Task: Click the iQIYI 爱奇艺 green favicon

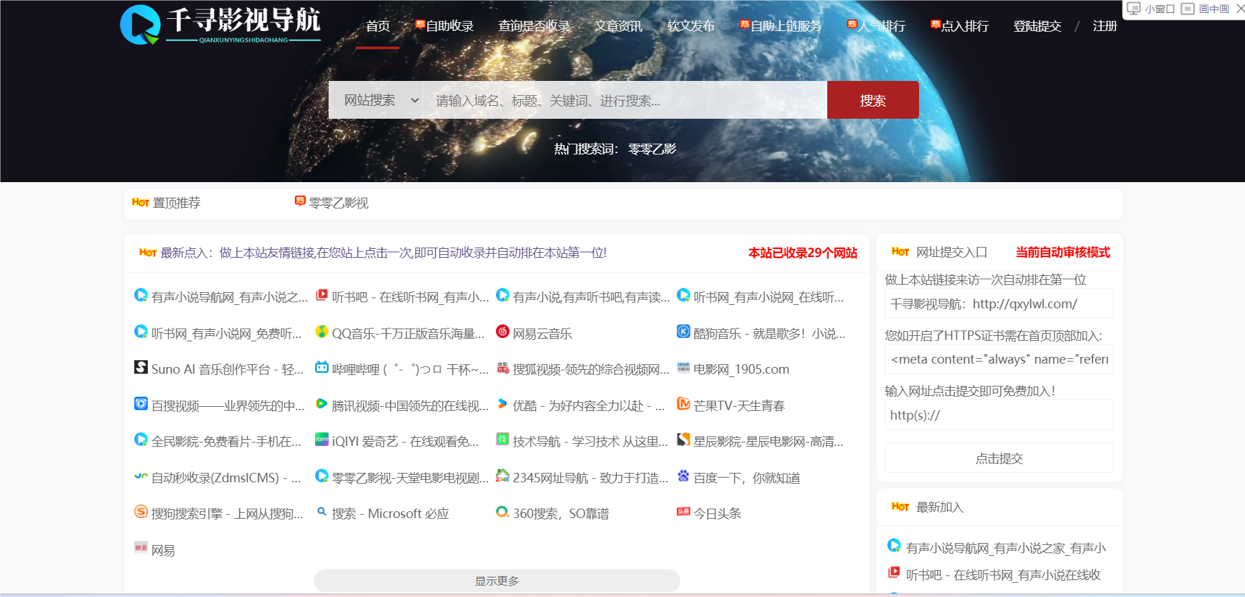Action: [x=322, y=440]
